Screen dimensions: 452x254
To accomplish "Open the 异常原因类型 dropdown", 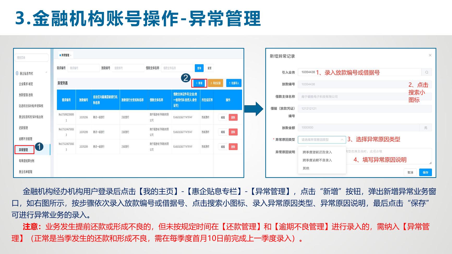I will 322,140.
